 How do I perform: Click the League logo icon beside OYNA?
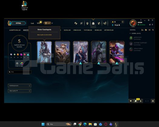coord(9,23)
